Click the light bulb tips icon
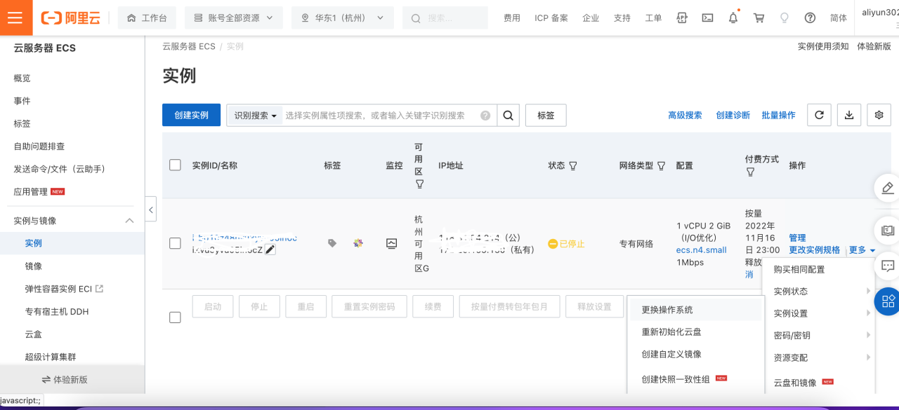The width and height of the screenshot is (899, 410). tap(785, 18)
